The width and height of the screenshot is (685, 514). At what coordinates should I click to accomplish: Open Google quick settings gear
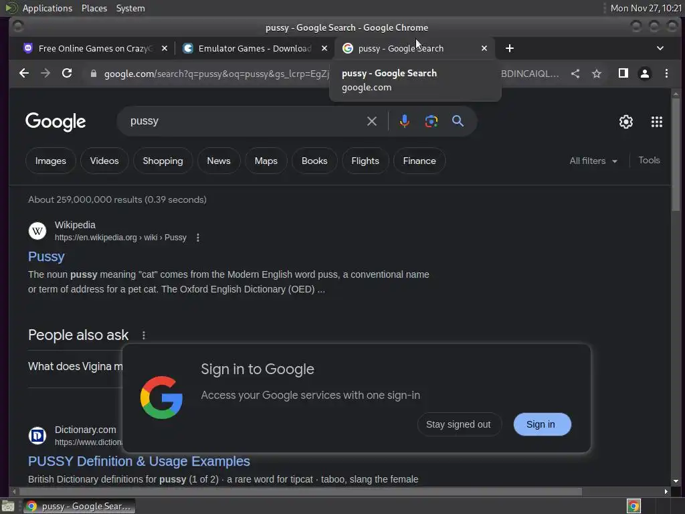(626, 122)
